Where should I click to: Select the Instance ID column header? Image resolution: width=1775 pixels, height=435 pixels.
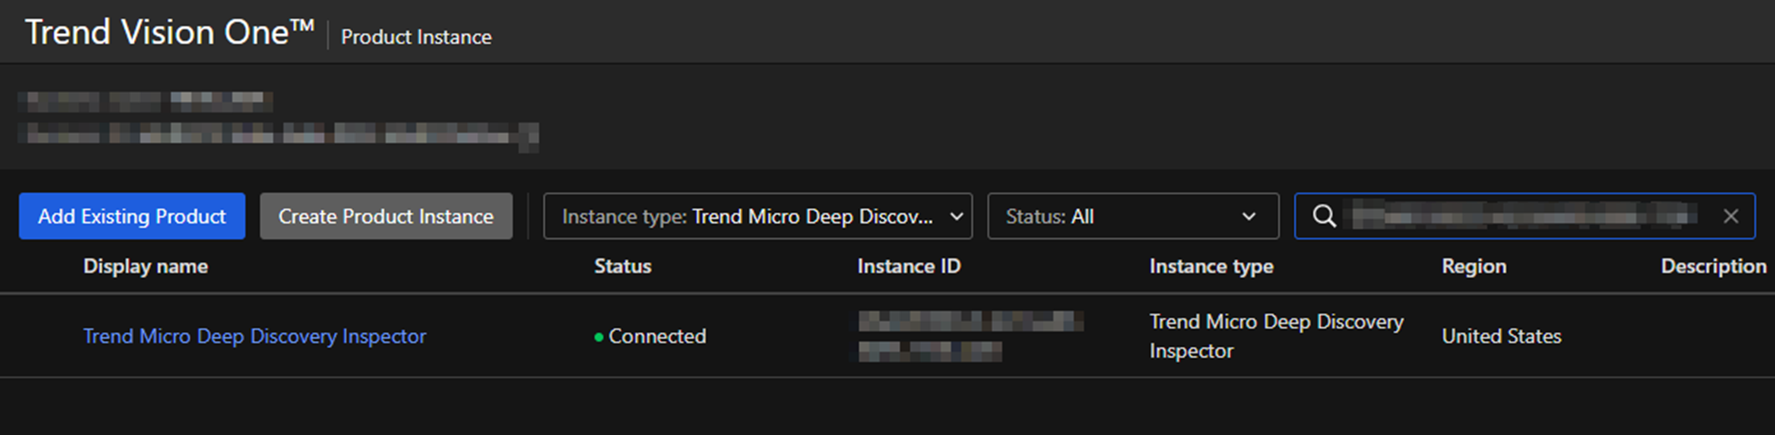tap(908, 266)
